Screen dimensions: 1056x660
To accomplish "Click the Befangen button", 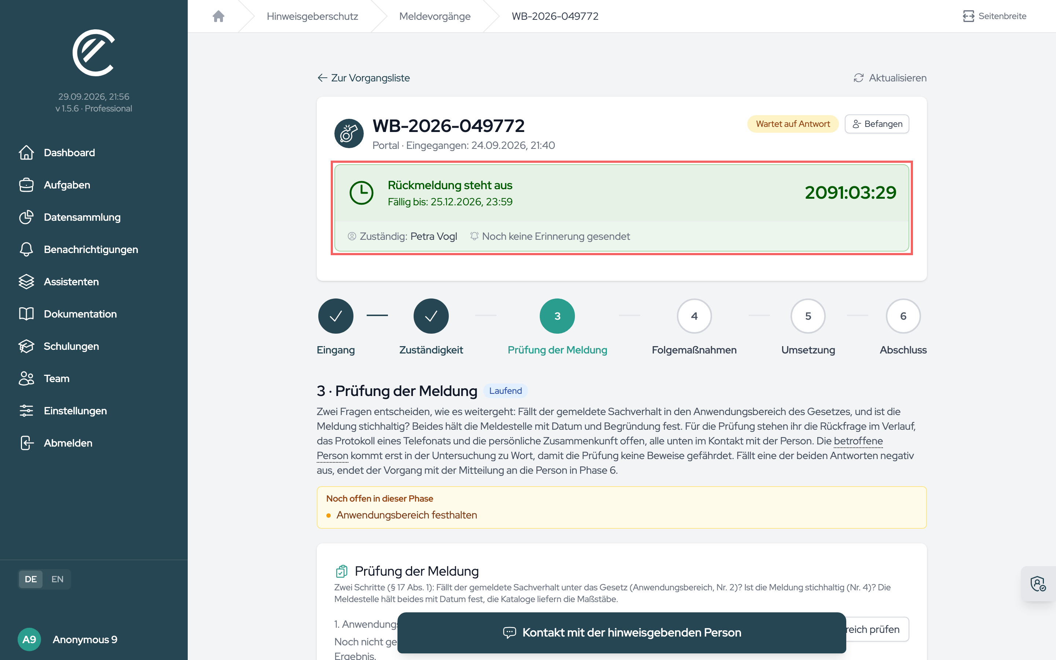I will (x=877, y=124).
